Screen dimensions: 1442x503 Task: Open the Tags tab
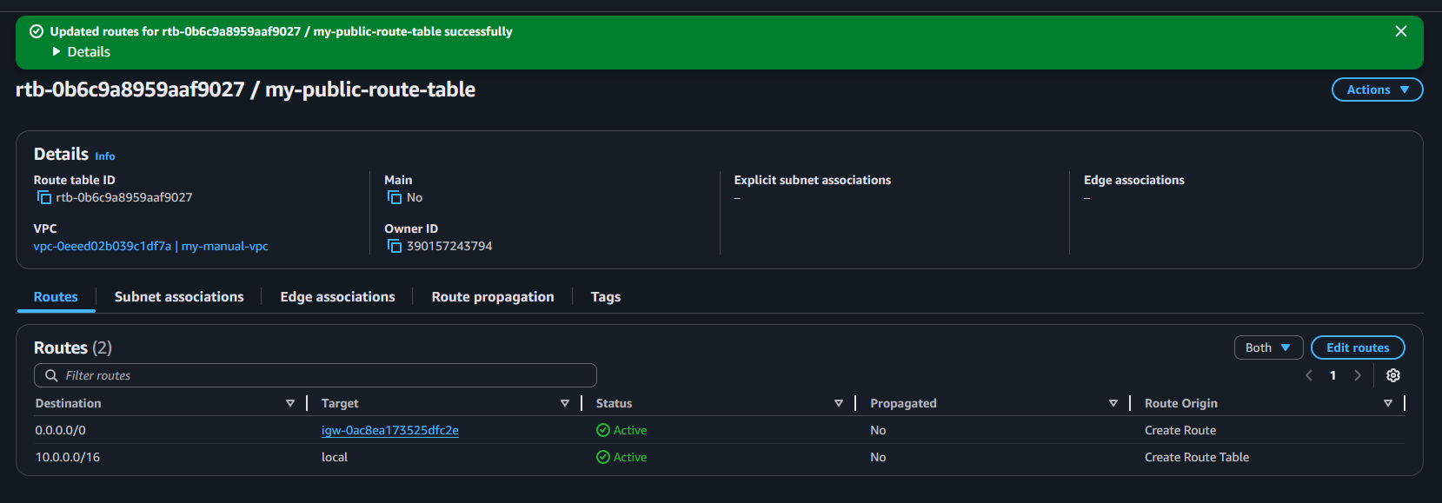(606, 297)
